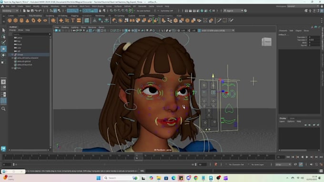The image size is (324, 182).
Task: Toggle magnet snap to live surface icon
Action: pyautogui.click(x=131, y=10)
